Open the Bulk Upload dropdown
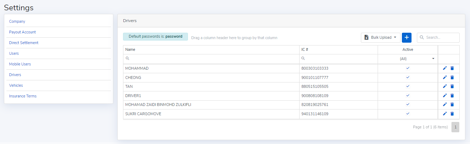The height and width of the screenshot is (144, 470). click(380, 37)
